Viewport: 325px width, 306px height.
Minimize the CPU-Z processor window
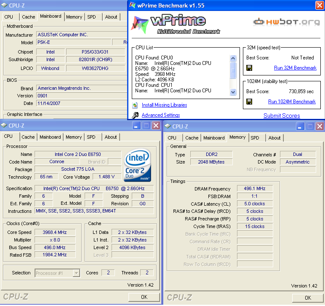point(136,126)
